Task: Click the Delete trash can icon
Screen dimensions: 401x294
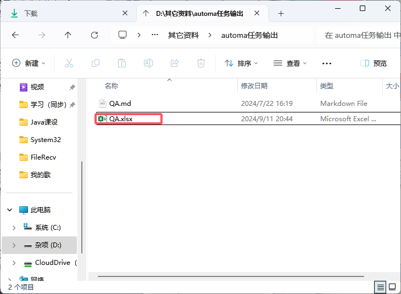Action: (x=201, y=63)
